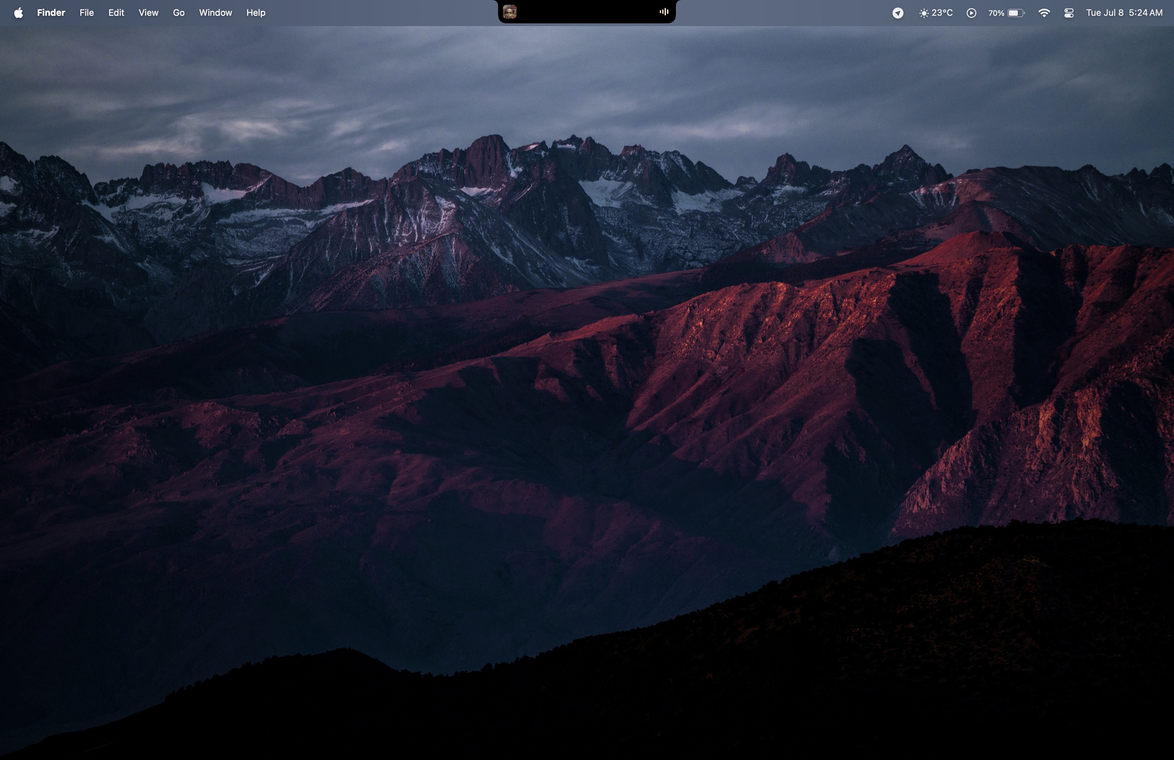Open the 70% battery status menu

1006,13
